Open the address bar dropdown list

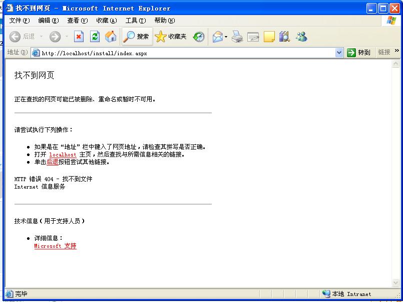(x=339, y=53)
